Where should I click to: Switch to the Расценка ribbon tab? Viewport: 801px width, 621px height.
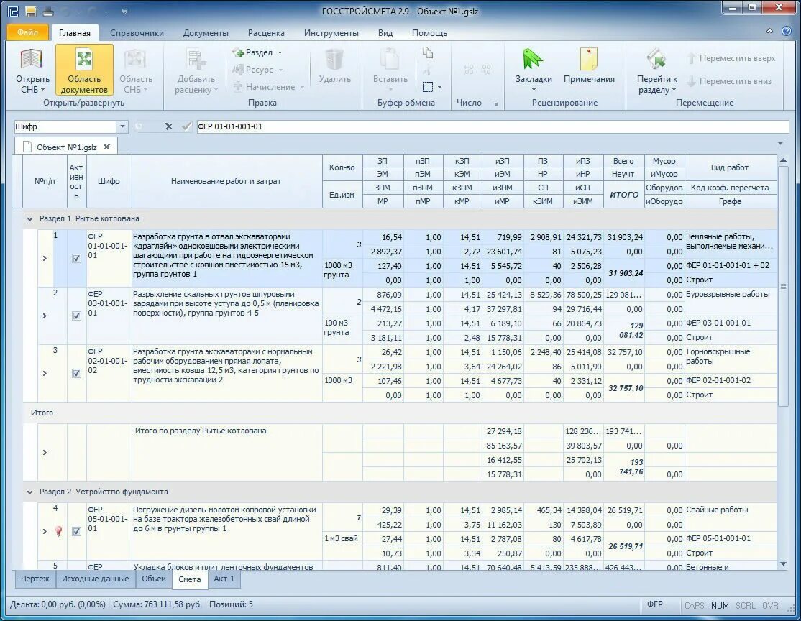click(x=266, y=32)
